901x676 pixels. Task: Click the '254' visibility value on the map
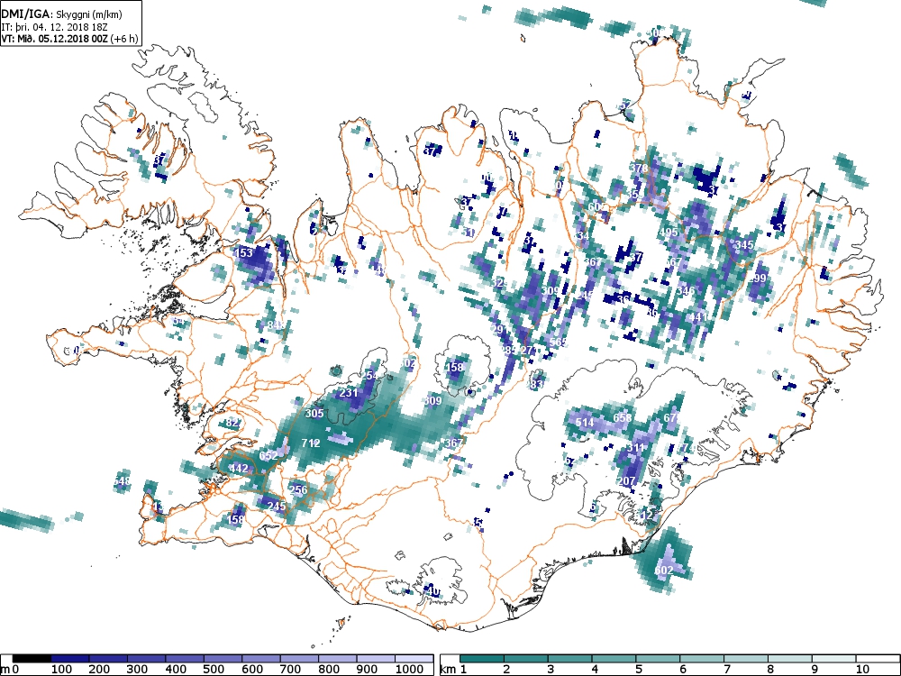[369, 376]
